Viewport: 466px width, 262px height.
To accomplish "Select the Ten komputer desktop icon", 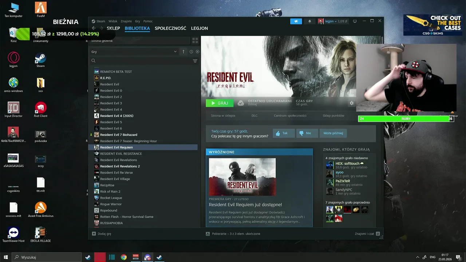I will click(13, 10).
